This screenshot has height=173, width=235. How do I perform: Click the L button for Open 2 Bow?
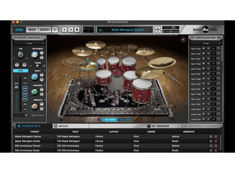(208, 84)
